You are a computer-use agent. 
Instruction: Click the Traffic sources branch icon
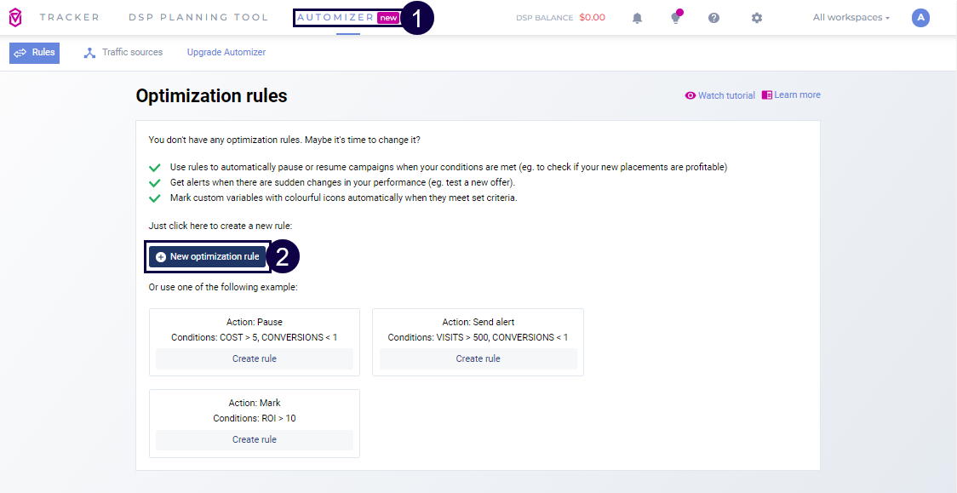click(x=89, y=52)
